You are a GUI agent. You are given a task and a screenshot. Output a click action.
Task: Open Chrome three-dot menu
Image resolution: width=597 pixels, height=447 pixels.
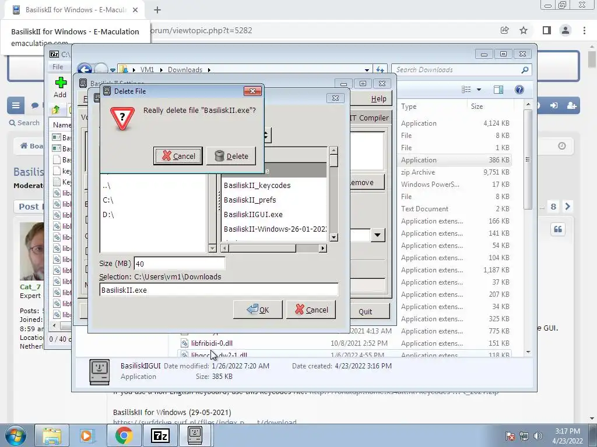[584, 30]
